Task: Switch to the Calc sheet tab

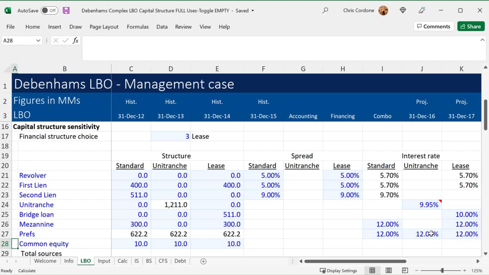Action: 123,261
